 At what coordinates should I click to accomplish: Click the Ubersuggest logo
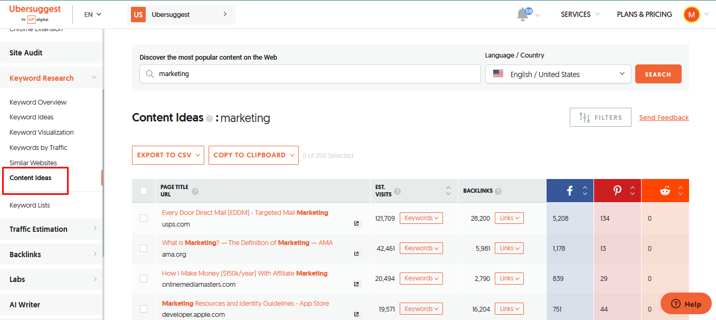tap(35, 14)
